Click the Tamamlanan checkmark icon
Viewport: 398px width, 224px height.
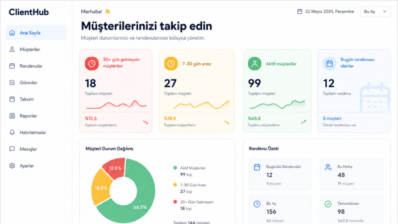(x=328, y=204)
